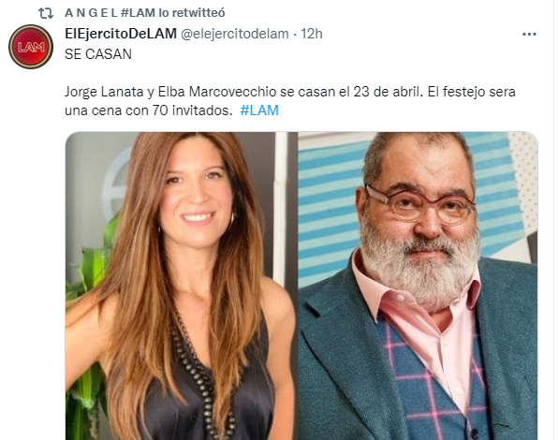Open ElEjercitoDeLAM display name profile
This screenshot has width=558, height=440.
point(121,34)
